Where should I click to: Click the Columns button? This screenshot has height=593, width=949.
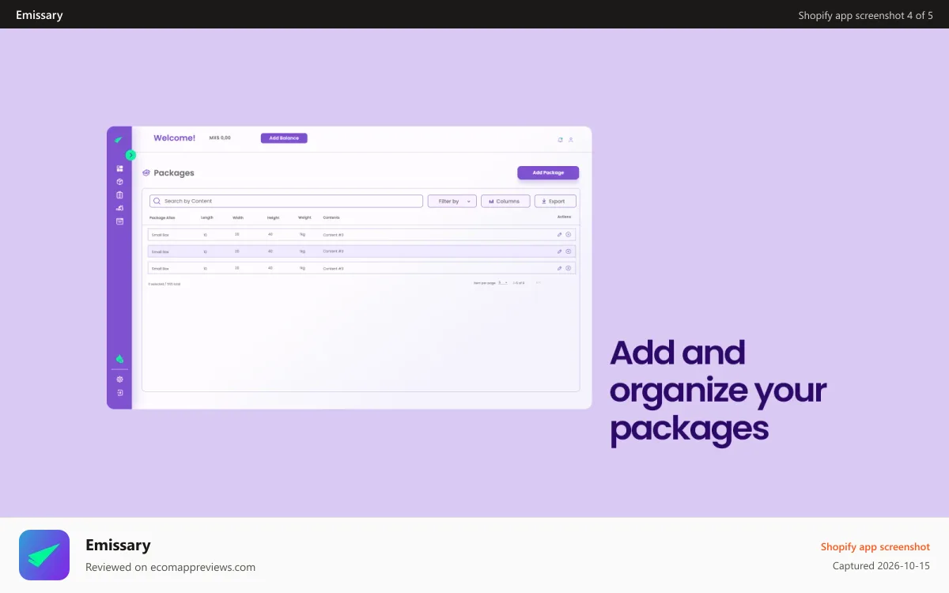point(505,201)
